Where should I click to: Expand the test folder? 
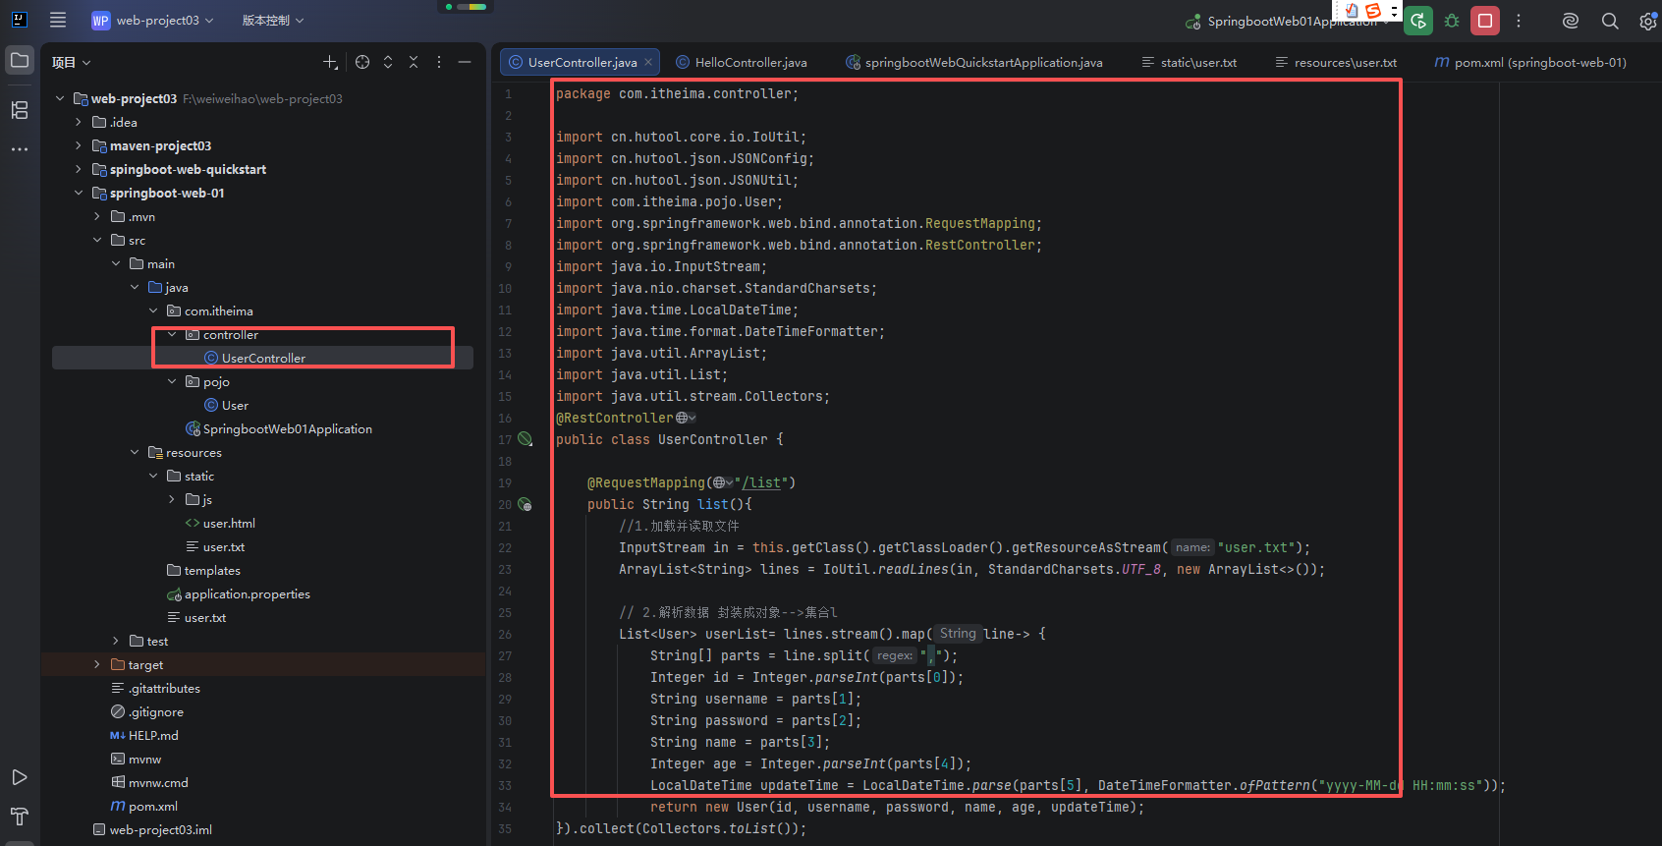coord(116,642)
